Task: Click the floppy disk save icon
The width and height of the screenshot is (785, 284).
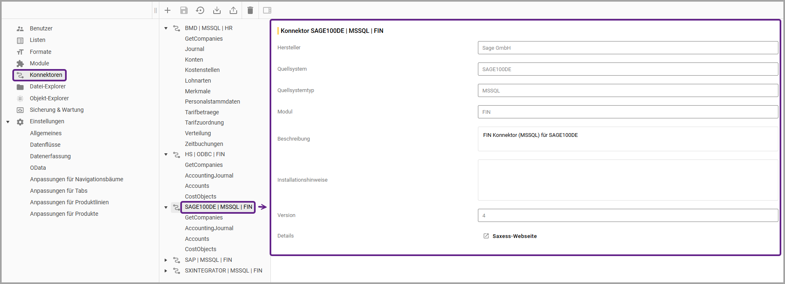Action: (184, 10)
